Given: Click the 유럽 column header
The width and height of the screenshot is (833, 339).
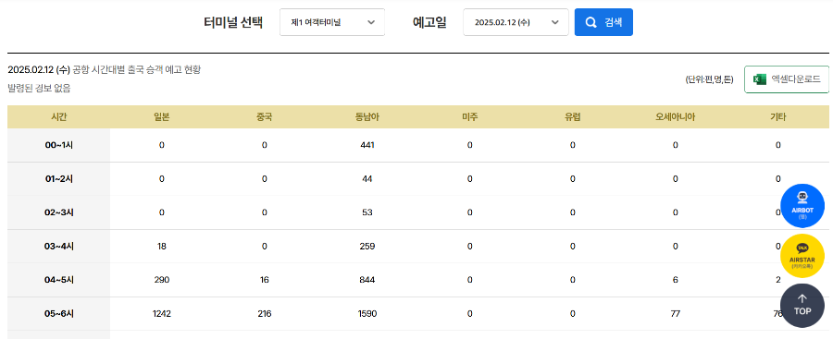Looking at the screenshot, I should point(572,117).
